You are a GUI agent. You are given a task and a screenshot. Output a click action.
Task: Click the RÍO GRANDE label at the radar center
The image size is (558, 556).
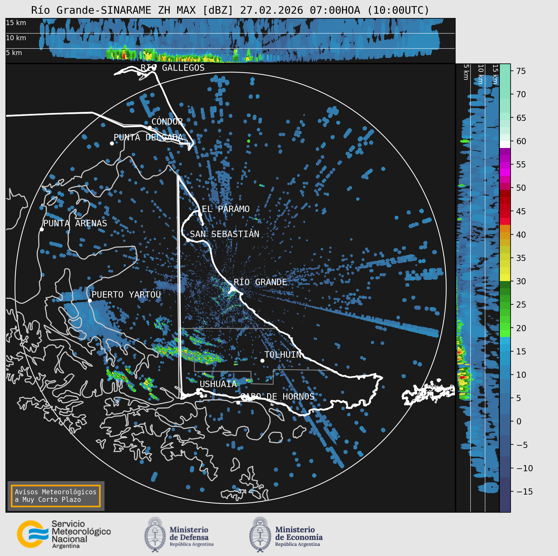[260, 282]
